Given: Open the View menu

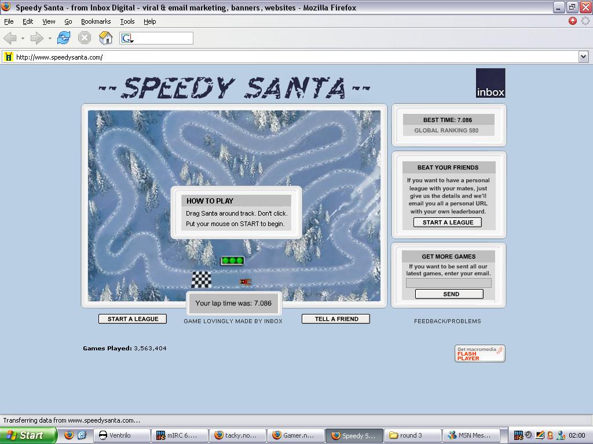Looking at the screenshot, I should 49,21.
